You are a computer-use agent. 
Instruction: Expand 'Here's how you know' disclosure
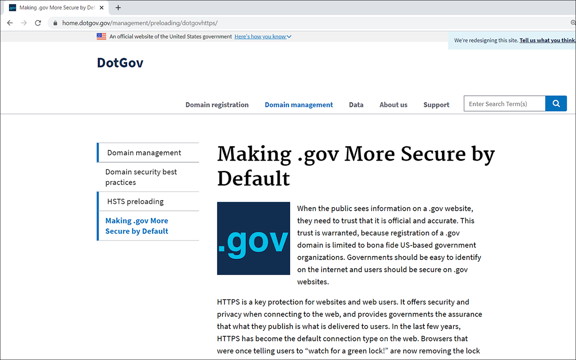[x=263, y=37]
